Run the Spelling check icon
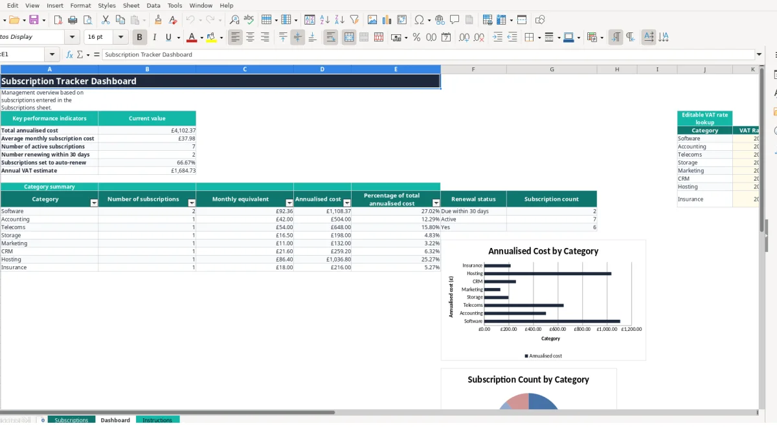The image size is (777, 437). (x=249, y=20)
